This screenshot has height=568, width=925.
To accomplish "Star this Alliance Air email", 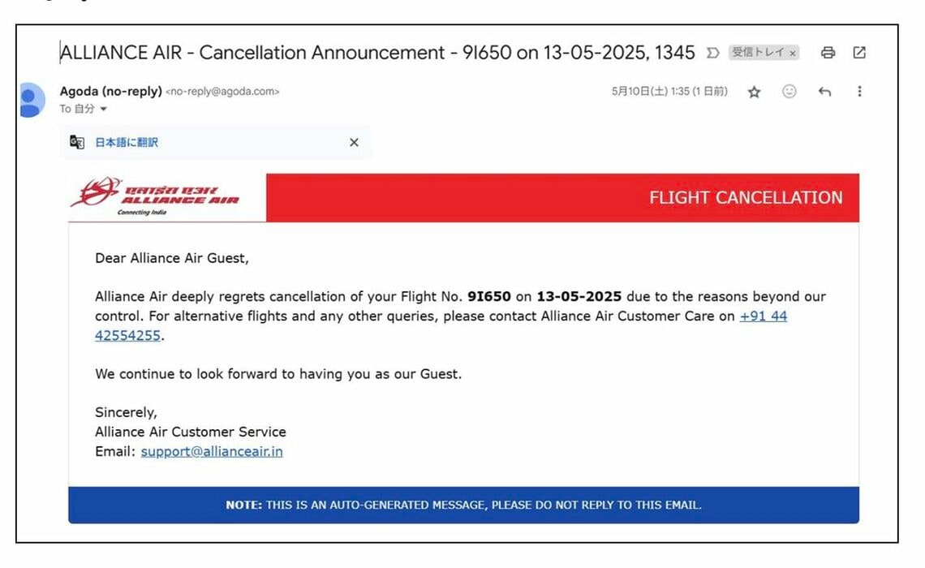I will pos(754,92).
